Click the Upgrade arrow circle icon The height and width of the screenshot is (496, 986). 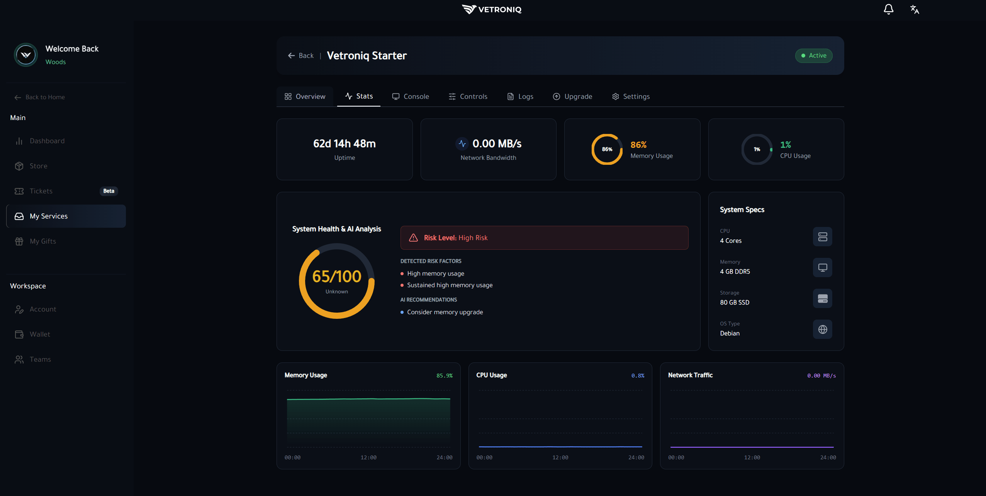pyautogui.click(x=557, y=96)
